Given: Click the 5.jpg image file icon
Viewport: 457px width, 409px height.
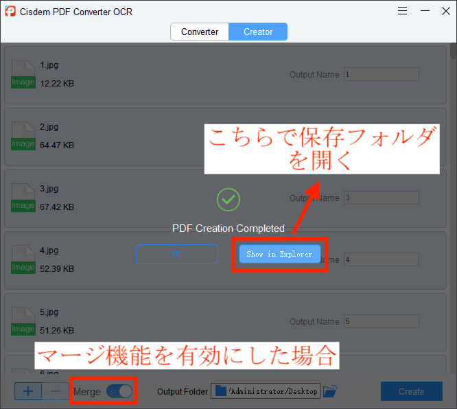Looking at the screenshot, I should (x=23, y=322).
